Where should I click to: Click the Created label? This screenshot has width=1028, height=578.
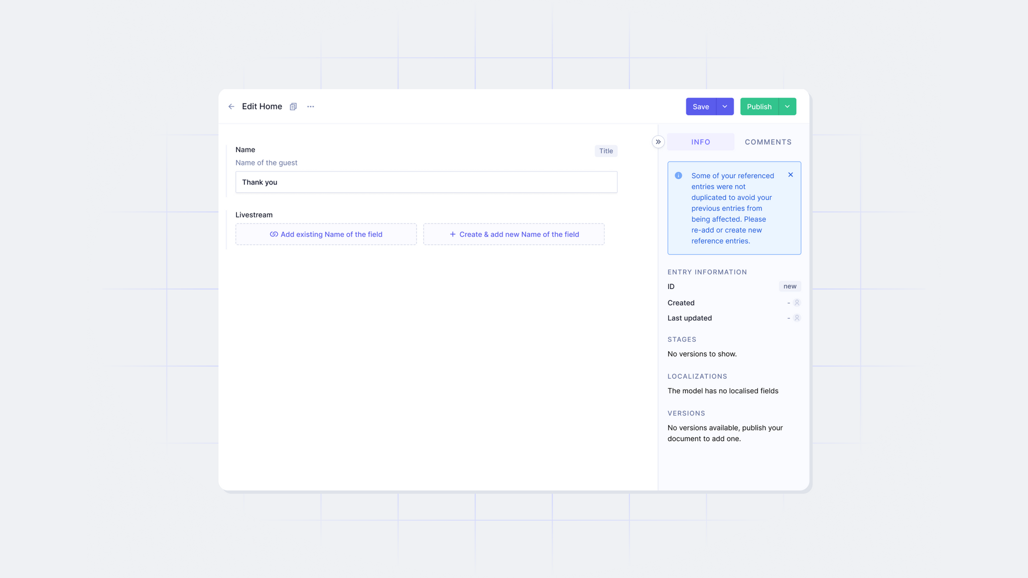(681, 303)
